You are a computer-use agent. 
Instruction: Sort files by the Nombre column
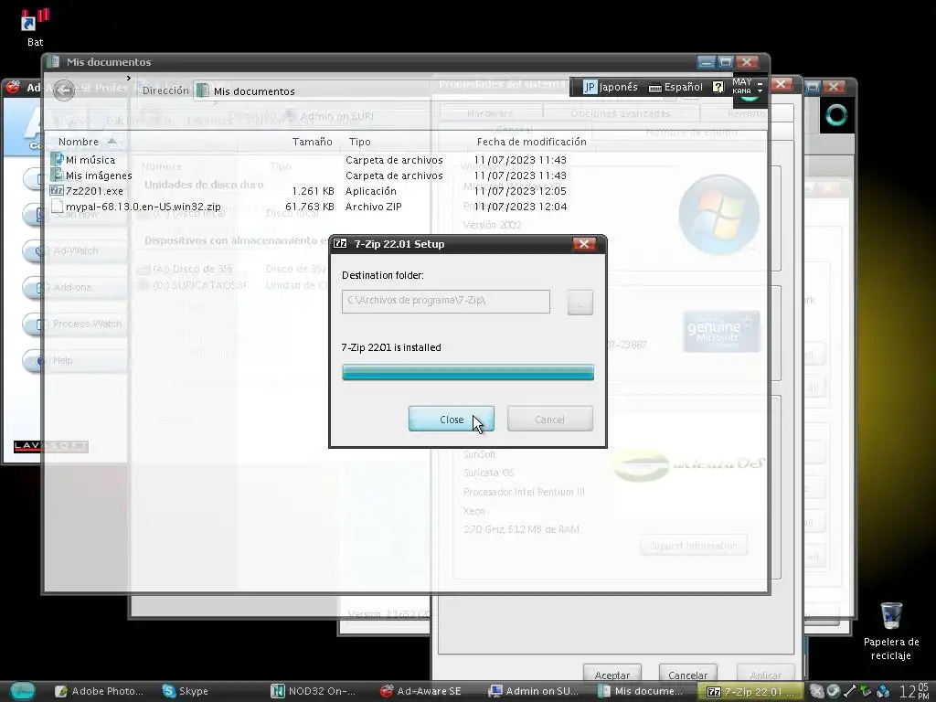tap(79, 142)
